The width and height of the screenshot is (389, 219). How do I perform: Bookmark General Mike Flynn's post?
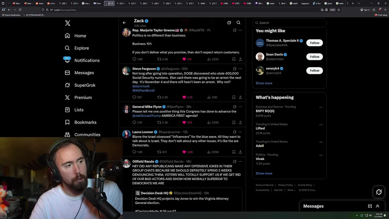click(234, 123)
